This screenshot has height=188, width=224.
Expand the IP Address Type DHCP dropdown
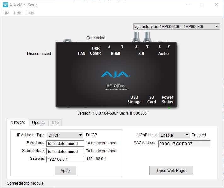click(65, 135)
